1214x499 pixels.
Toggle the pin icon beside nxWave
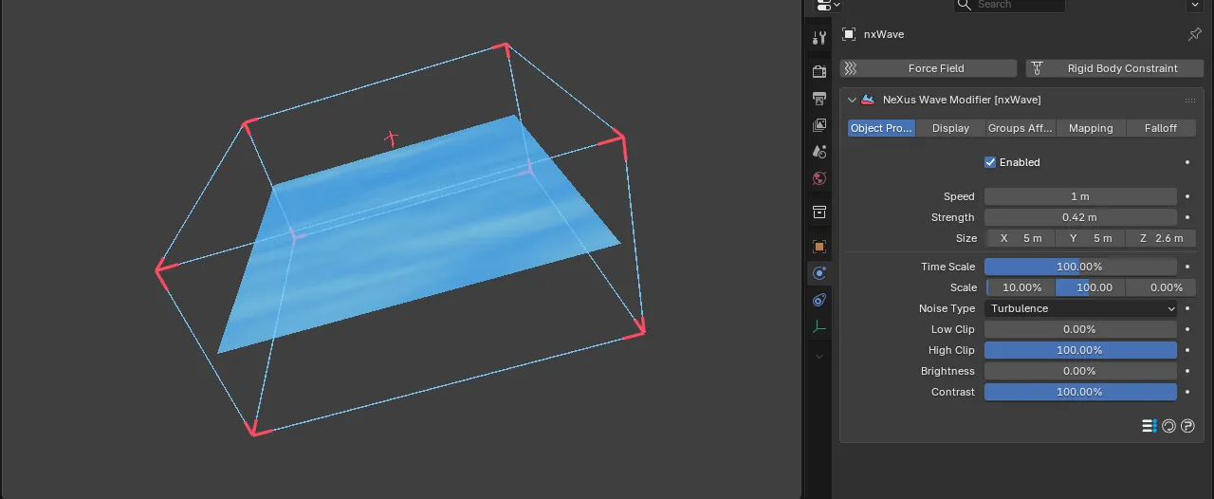coord(1194,34)
